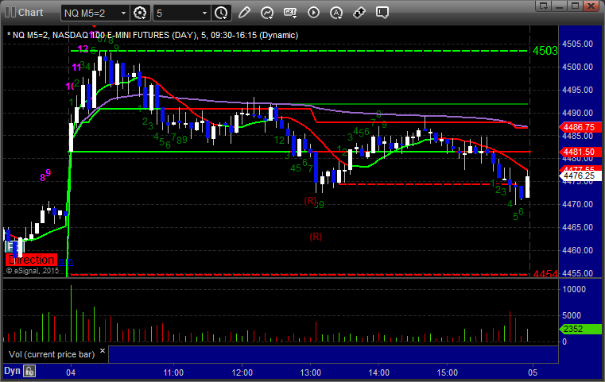Screen dimensions: 605x382
Task: Open the speech bubble comment icon
Action: [382, 13]
